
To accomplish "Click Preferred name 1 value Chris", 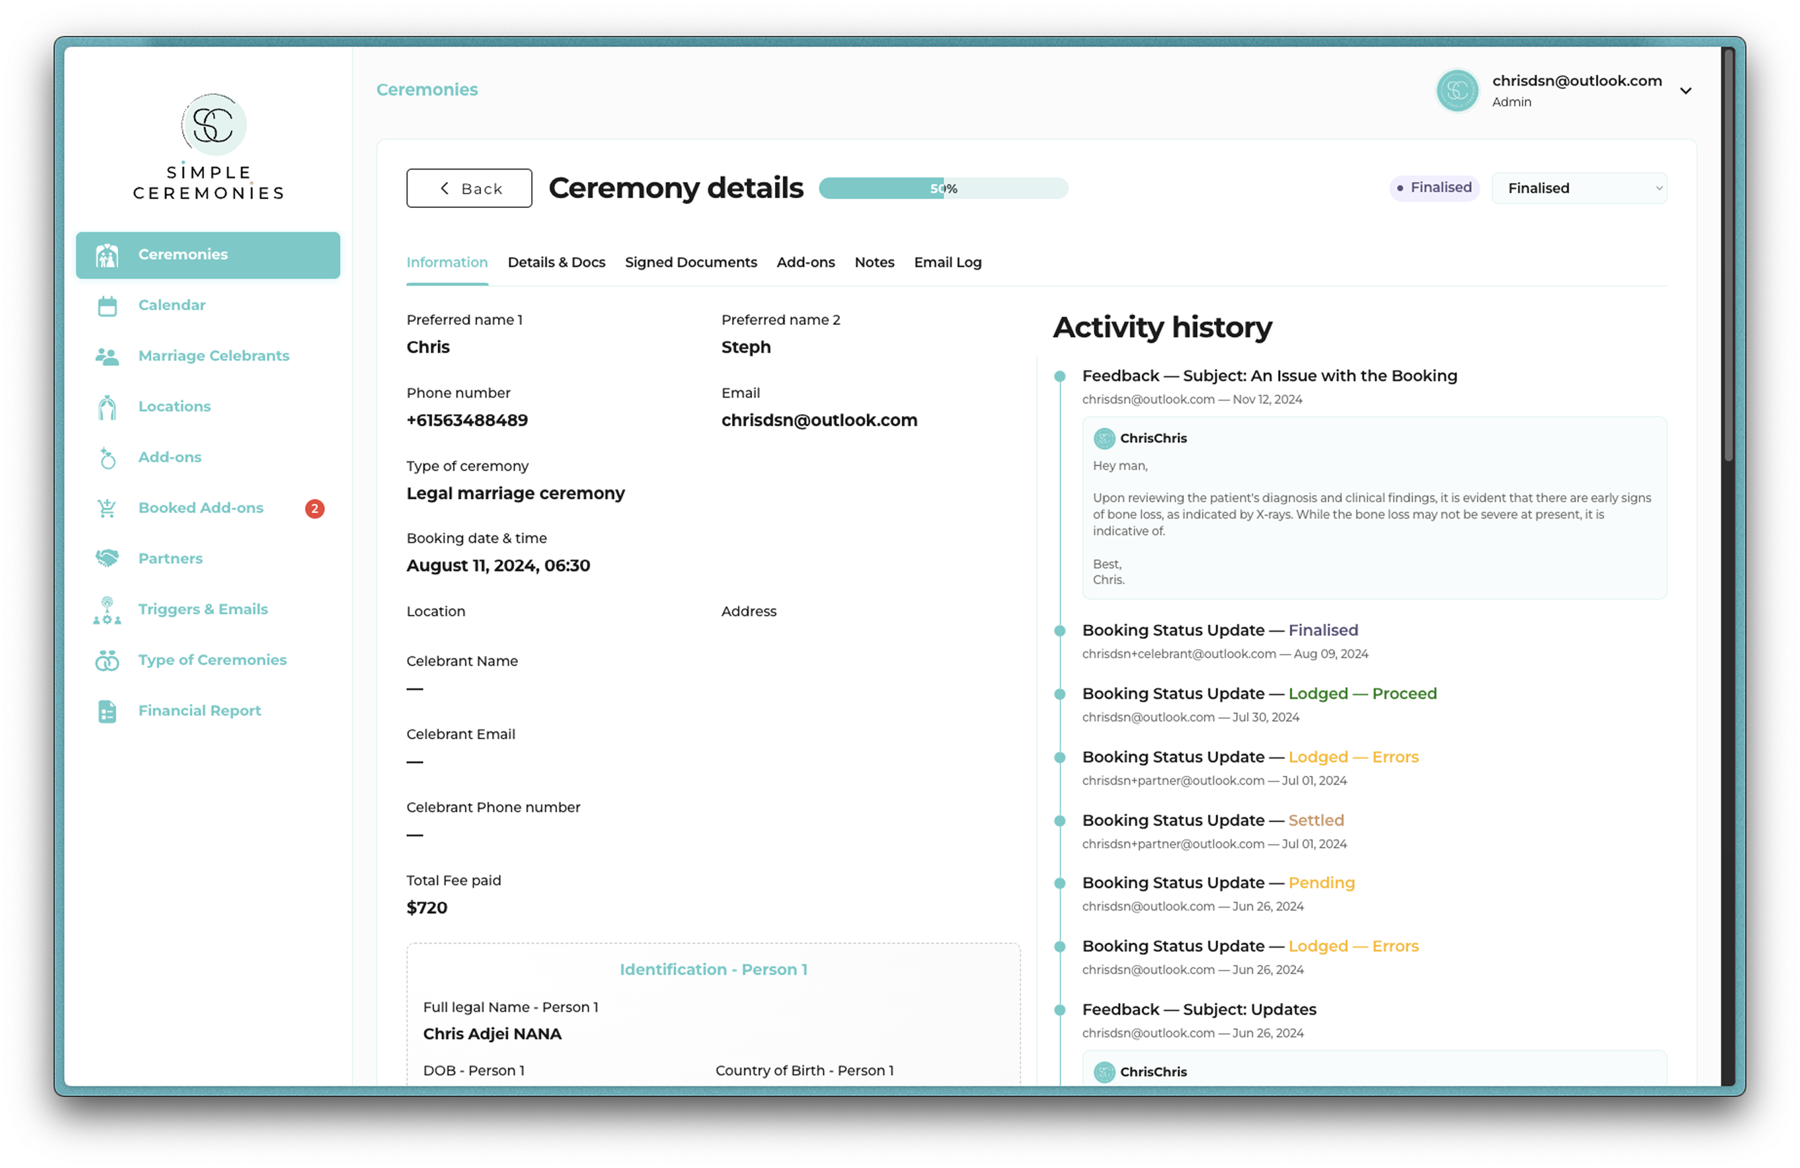I will [428, 348].
